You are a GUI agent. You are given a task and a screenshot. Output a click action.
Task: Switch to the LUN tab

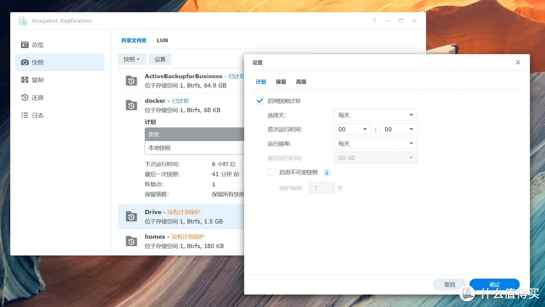coord(162,40)
